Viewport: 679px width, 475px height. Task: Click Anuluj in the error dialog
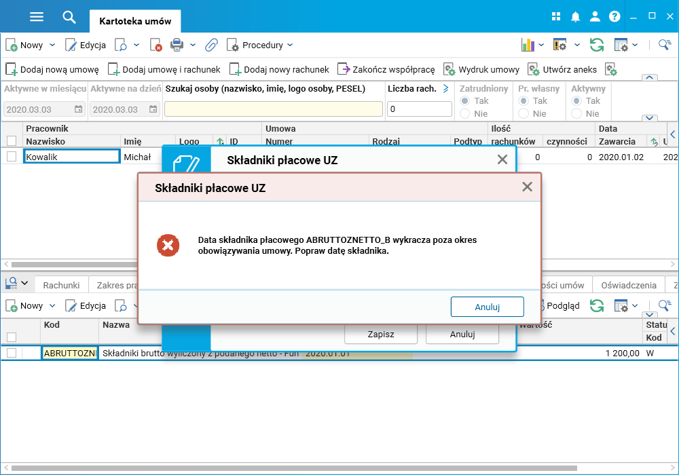click(x=487, y=307)
